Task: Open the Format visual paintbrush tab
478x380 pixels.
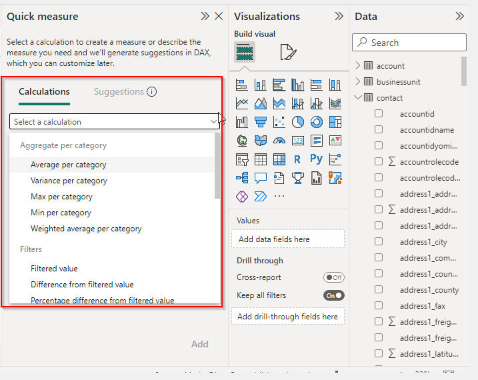Action: pos(287,52)
